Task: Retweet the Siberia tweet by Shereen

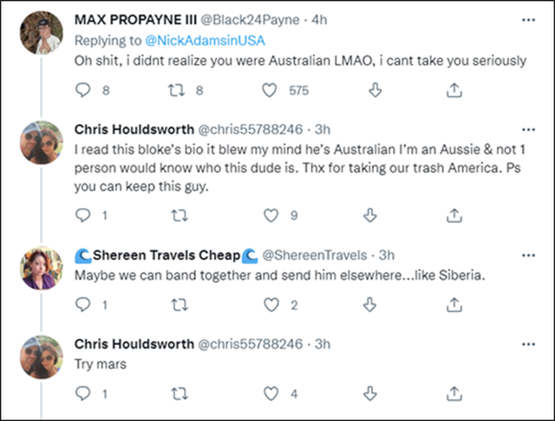Action: (179, 304)
